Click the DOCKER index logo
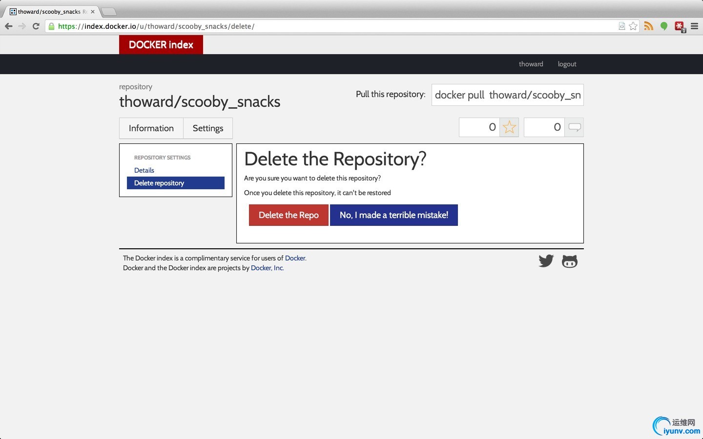This screenshot has width=703, height=439. 161,44
